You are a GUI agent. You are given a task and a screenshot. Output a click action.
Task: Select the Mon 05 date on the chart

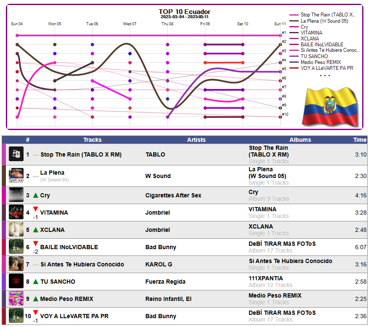point(55,24)
